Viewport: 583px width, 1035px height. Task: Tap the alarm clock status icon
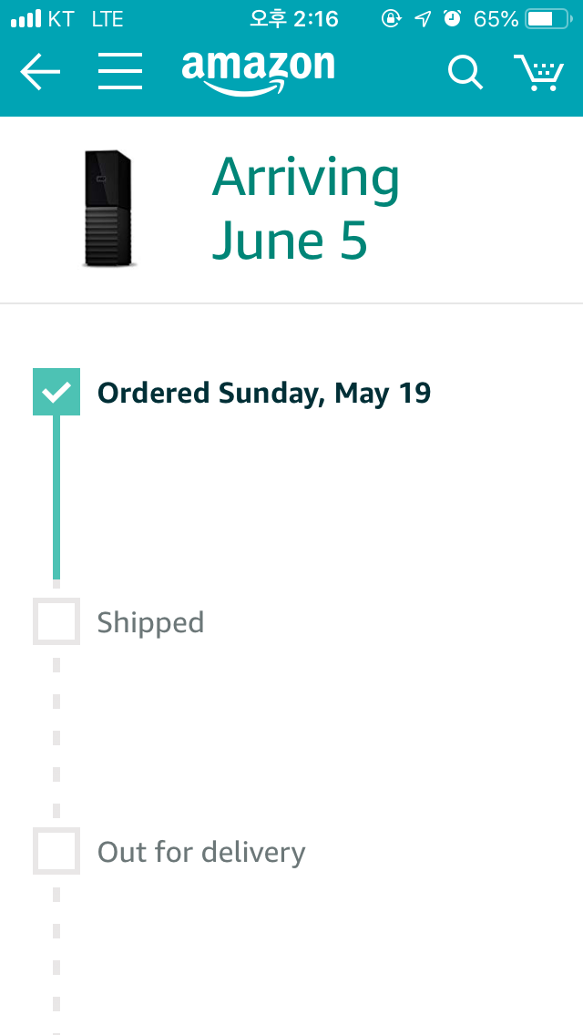[x=452, y=19]
